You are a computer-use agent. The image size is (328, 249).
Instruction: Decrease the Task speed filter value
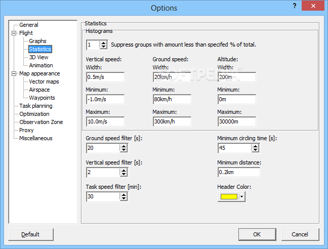tap(124, 198)
